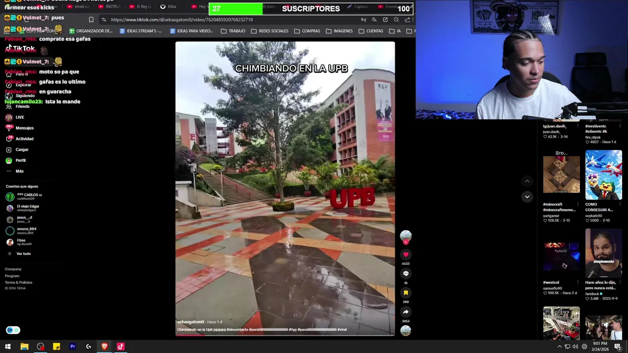Open followed account Ftres
The image size is (628, 353).
click(19, 242)
